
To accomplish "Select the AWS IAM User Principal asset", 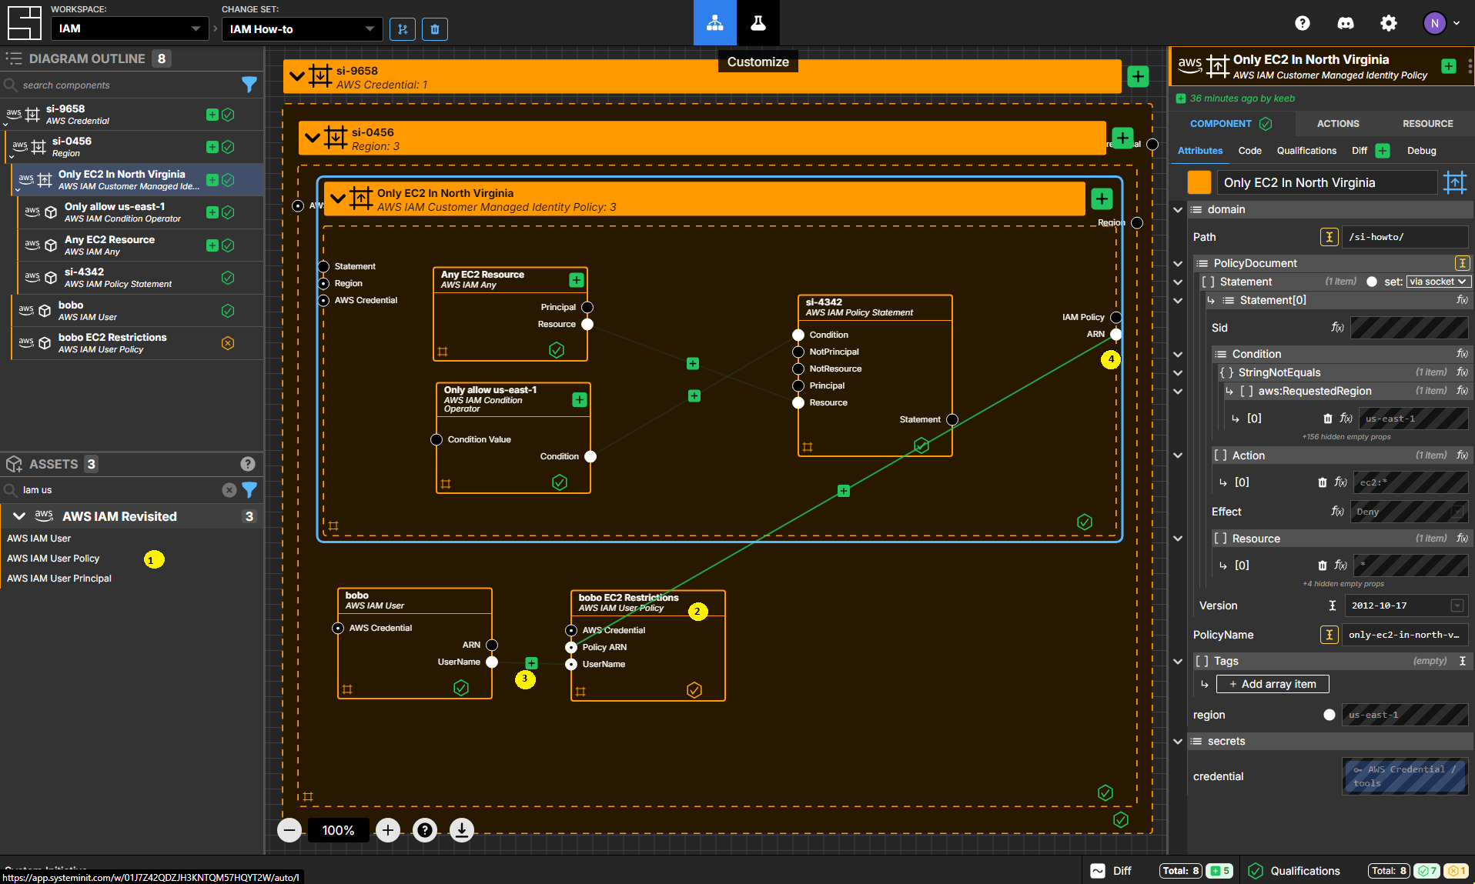I will click(59, 579).
